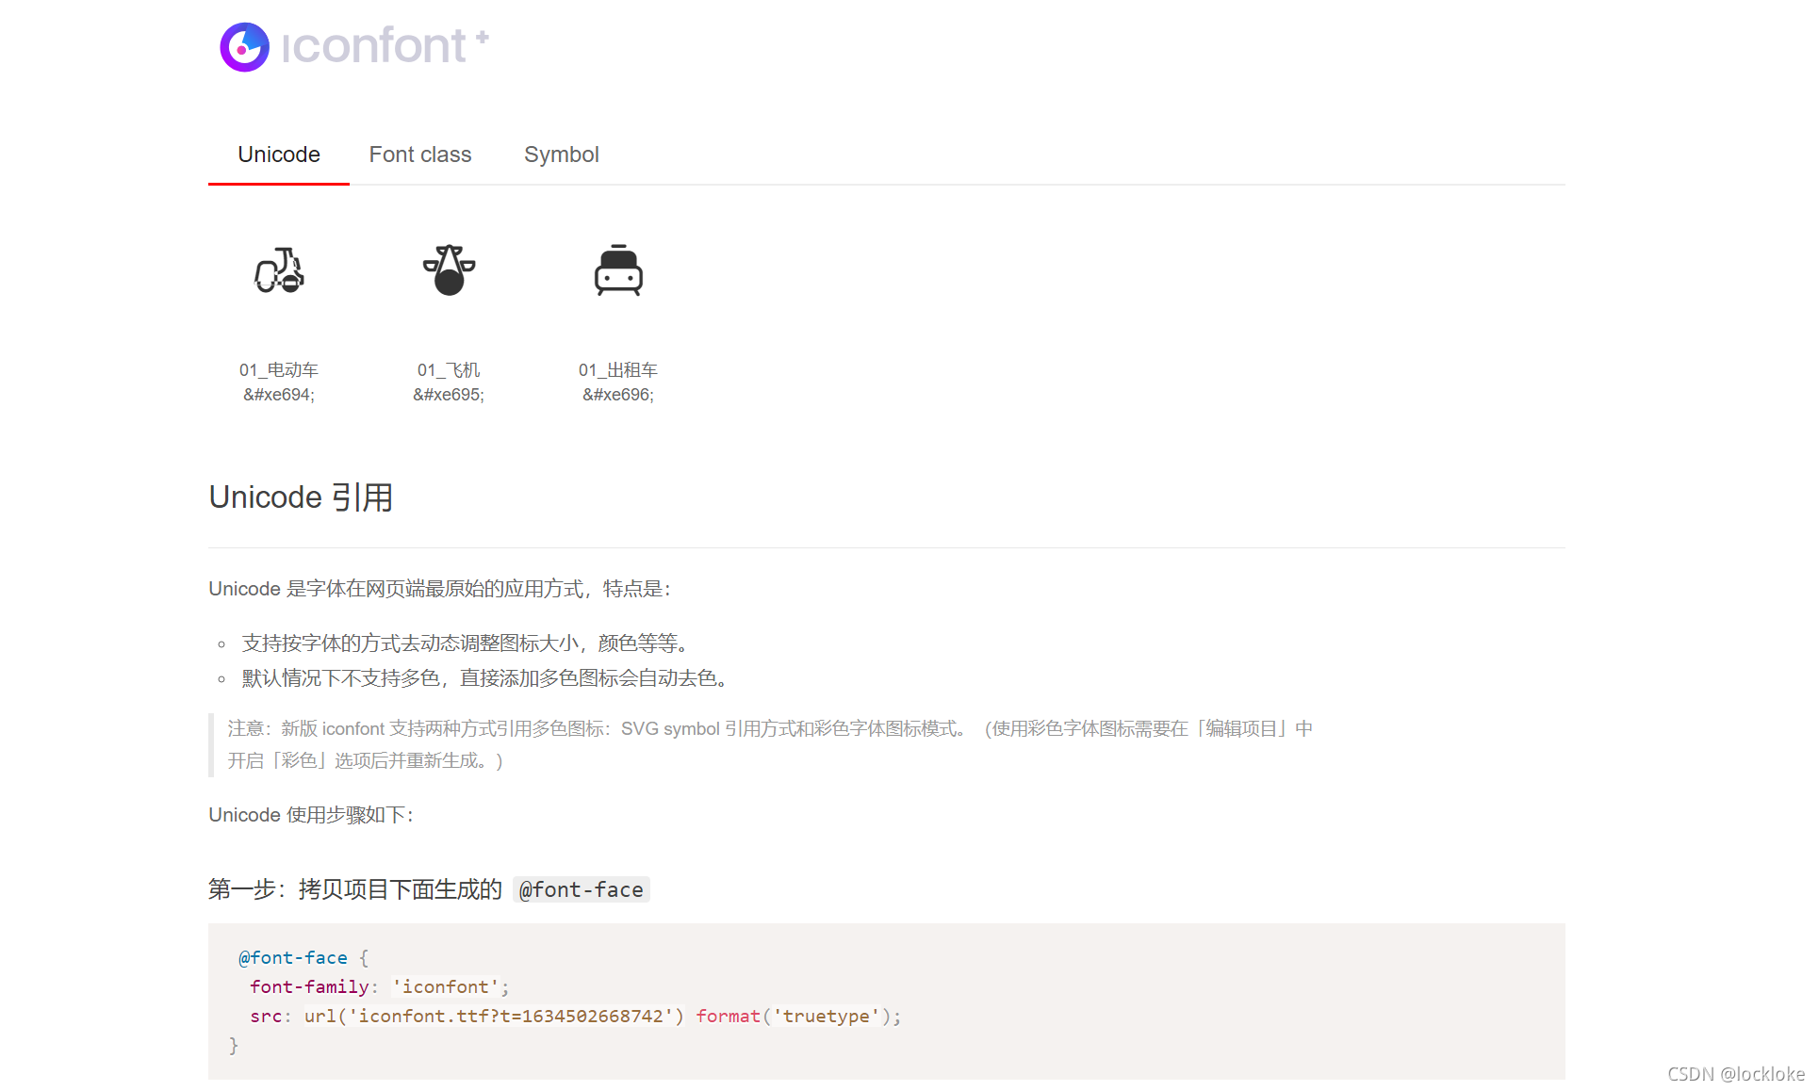Screen dimensions: 1819x1091
Task: Click the font-family line in code block
Action: coord(379,986)
